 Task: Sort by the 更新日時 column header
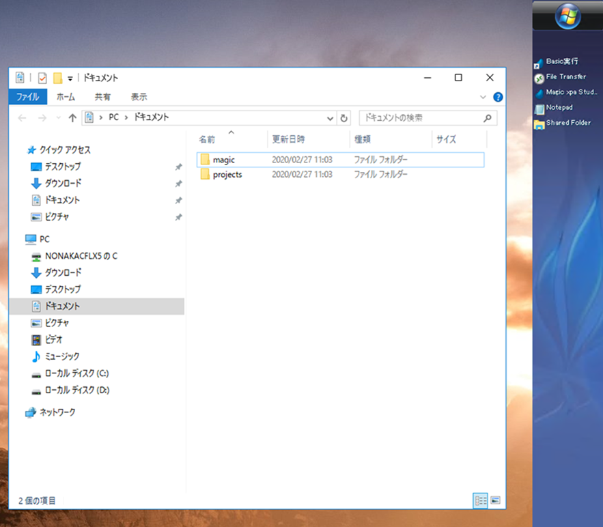tap(289, 139)
